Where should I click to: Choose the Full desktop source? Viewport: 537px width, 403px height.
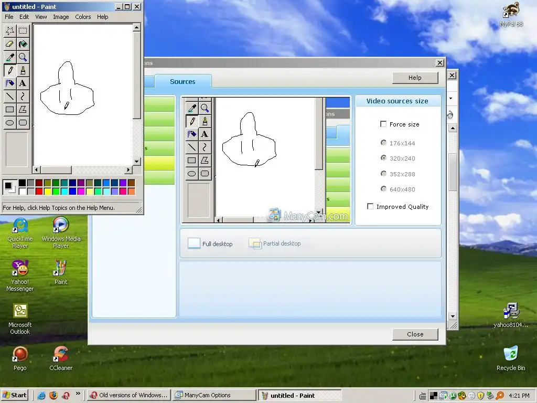click(210, 243)
